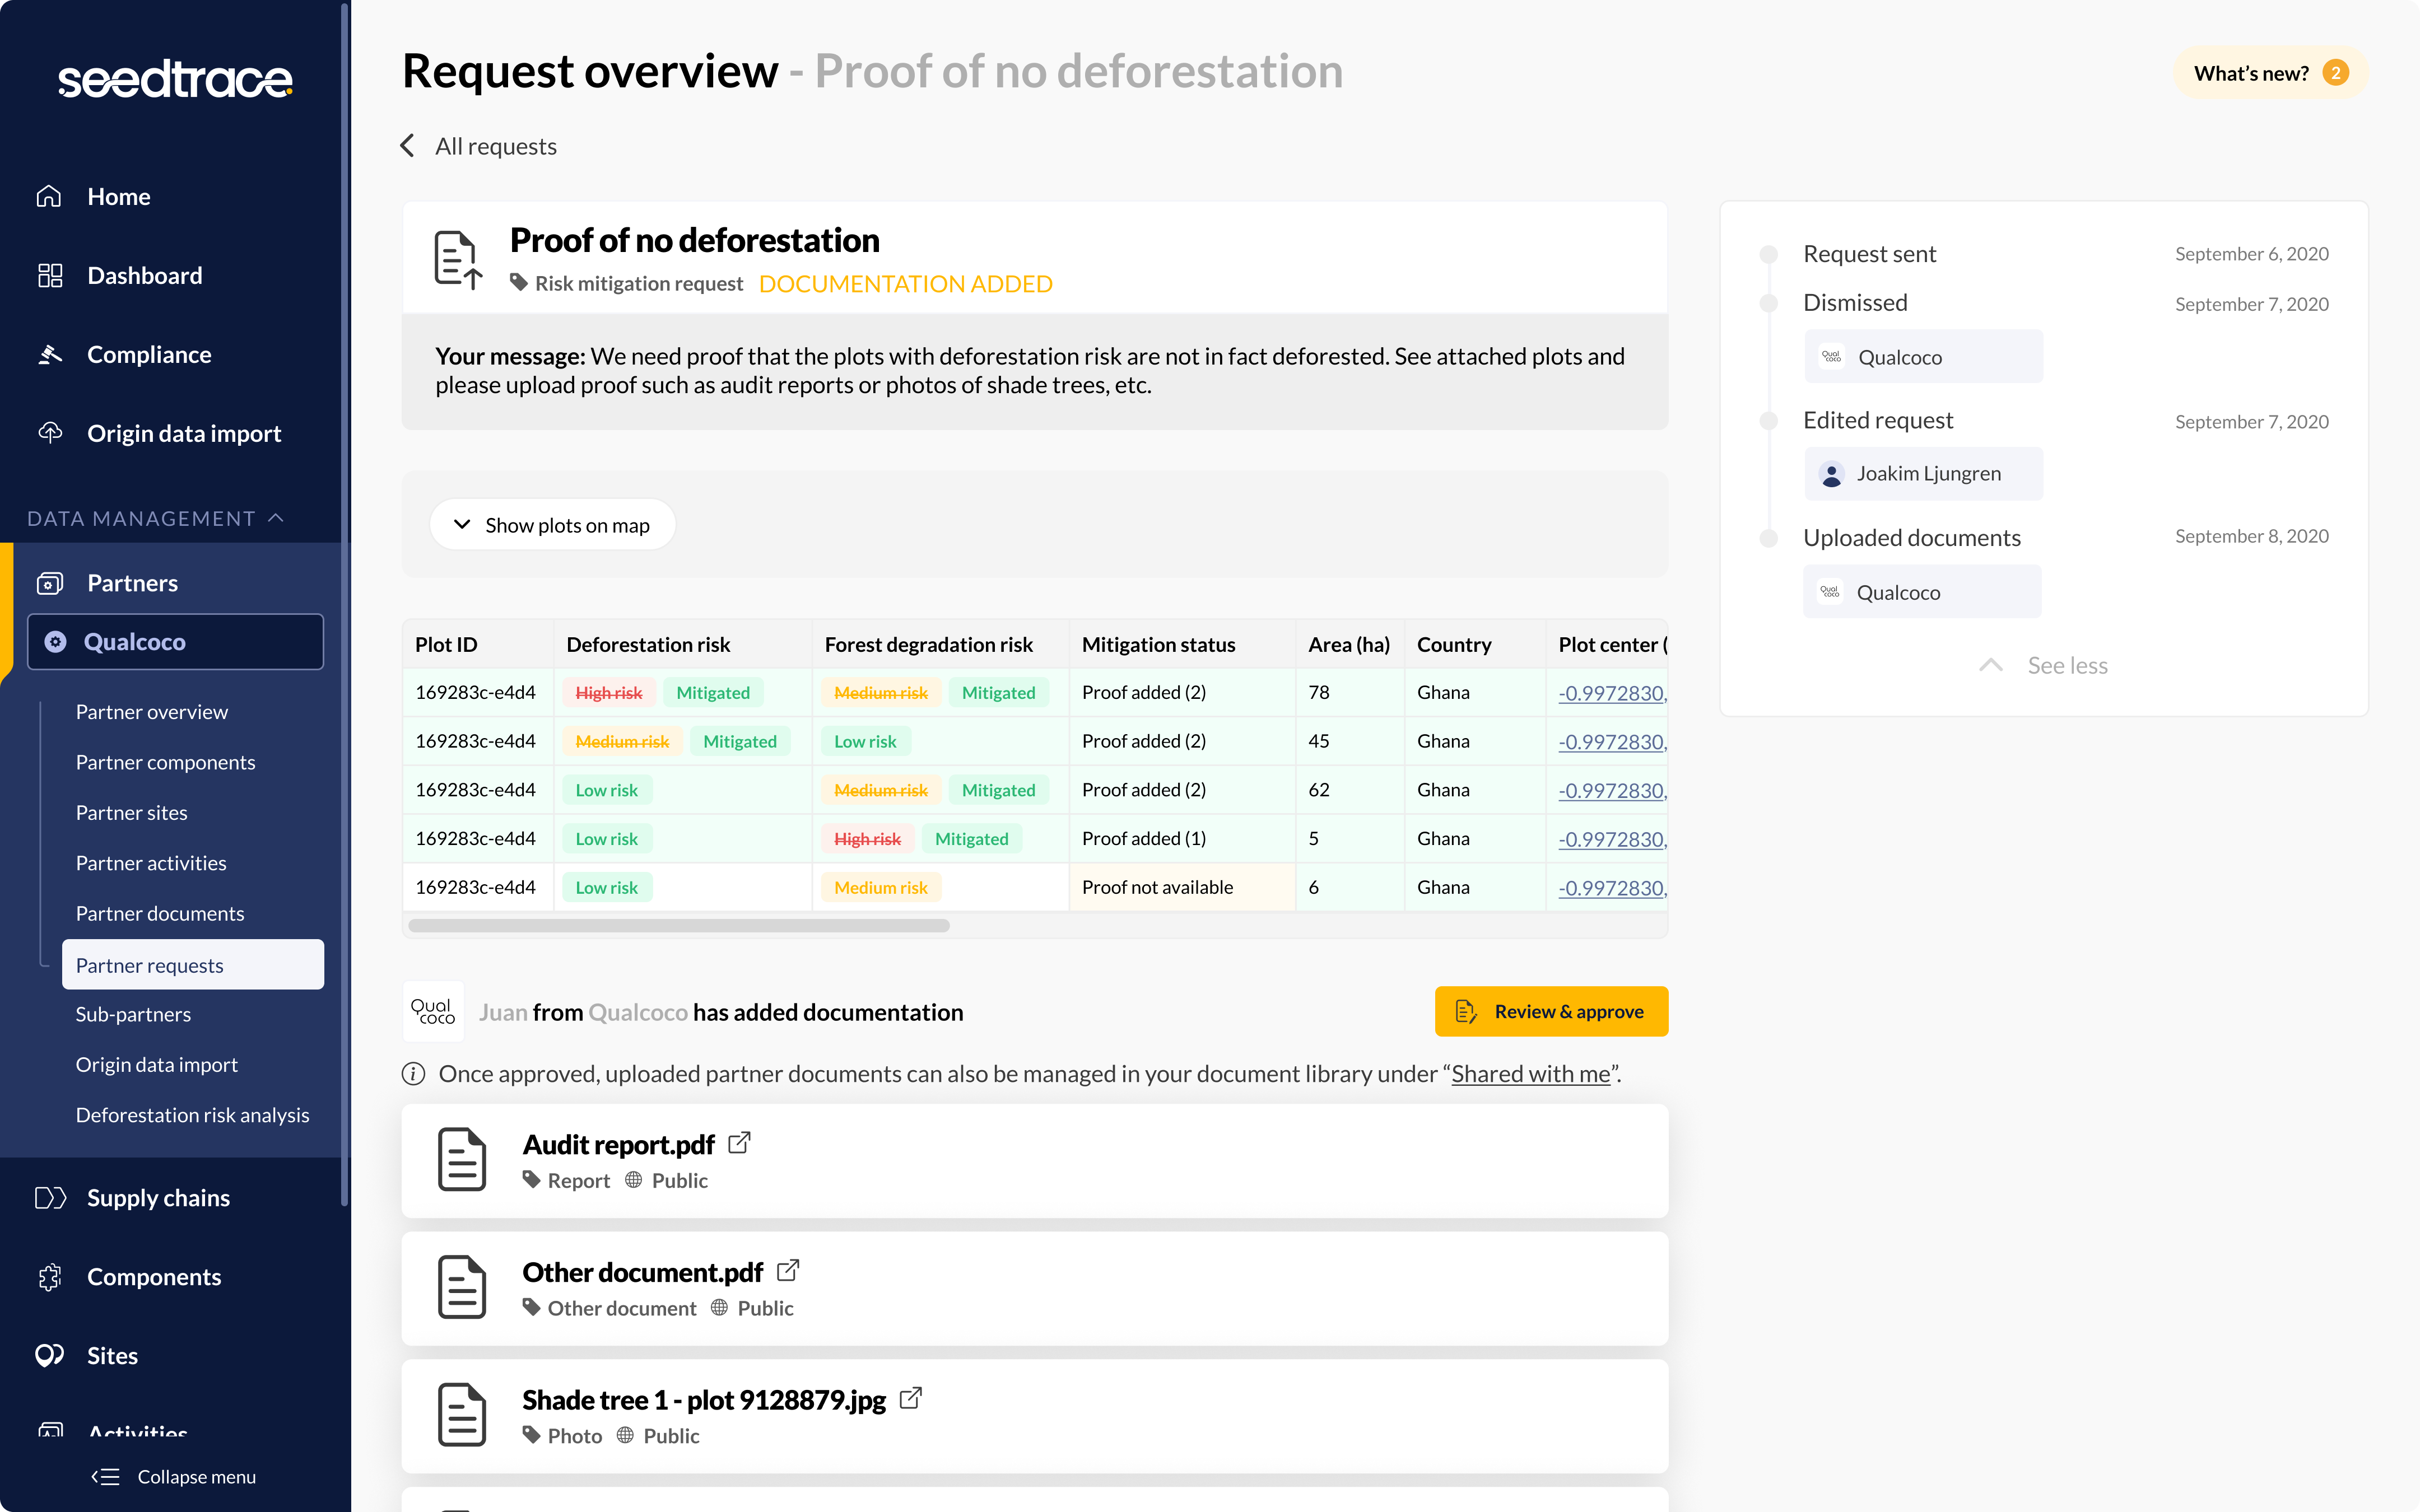Select the Home icon in sidebar

click(50, 196)
